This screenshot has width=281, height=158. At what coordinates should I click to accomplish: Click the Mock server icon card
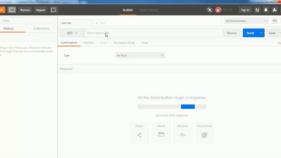[x=161, y=132]
